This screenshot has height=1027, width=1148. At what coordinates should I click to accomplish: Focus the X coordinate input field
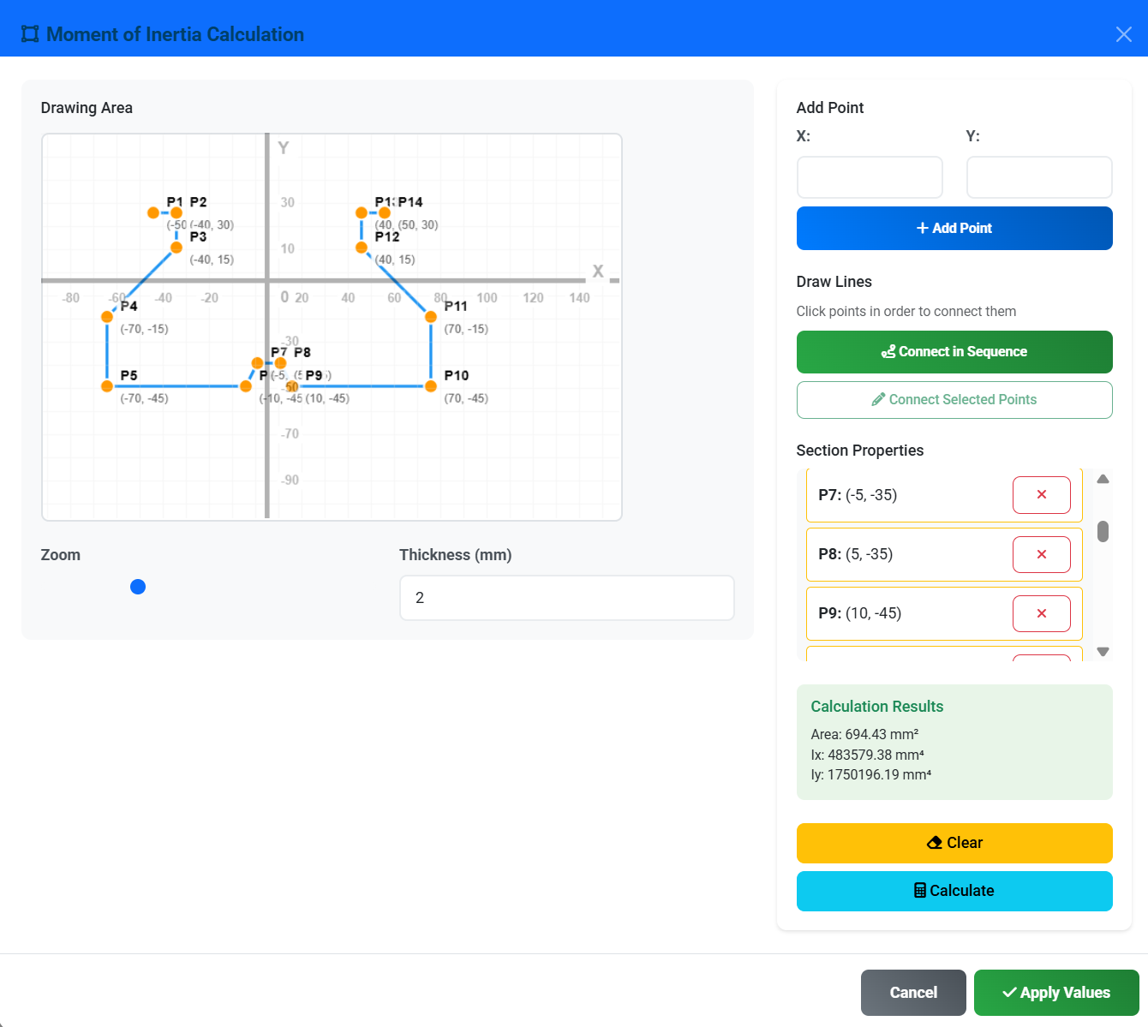click(x=870, y=176)
